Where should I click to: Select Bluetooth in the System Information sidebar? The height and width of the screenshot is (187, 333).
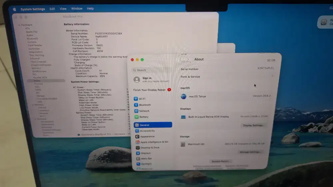tap(32, 39)
